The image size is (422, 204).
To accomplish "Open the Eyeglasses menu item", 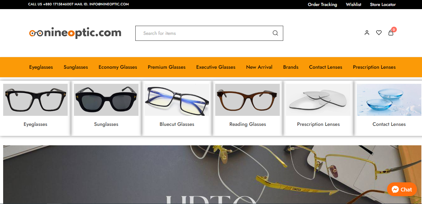I will click(41, 67).
